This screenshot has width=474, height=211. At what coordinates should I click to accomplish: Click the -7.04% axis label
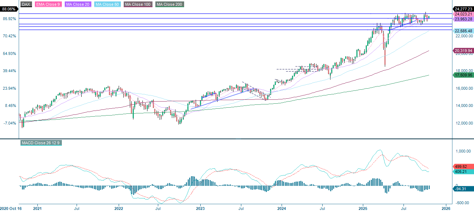10,123
